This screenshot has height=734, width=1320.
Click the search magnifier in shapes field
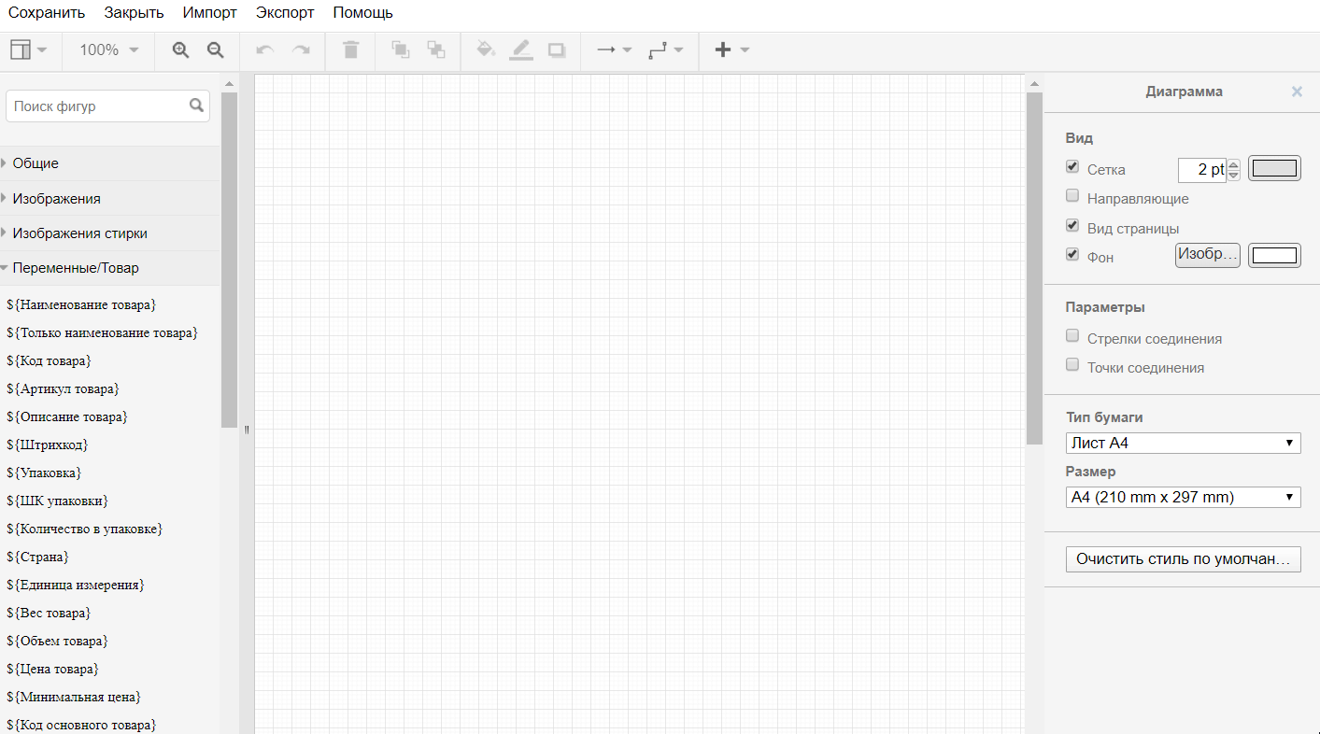(x=196, y=106)
